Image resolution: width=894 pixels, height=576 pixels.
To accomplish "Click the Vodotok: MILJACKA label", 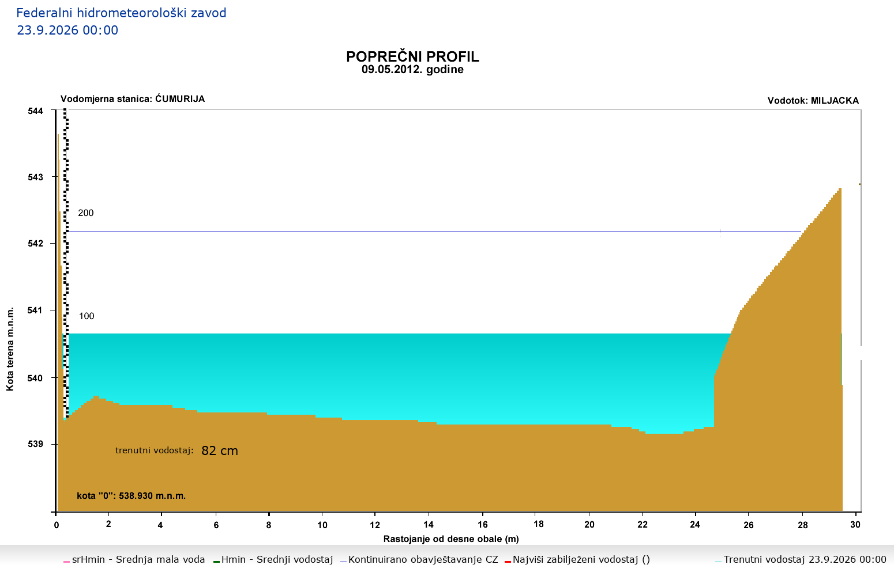I will (x=813, y=101).
